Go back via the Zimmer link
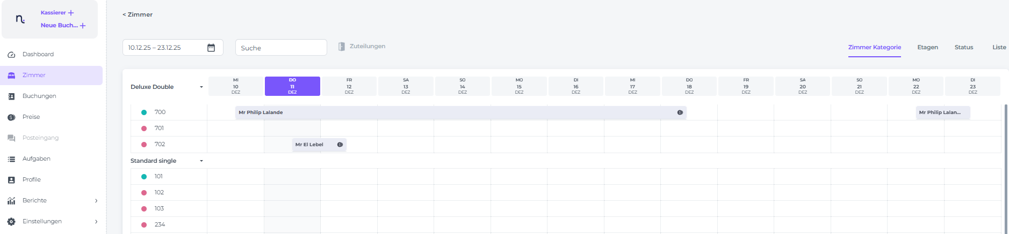The height and width of the screenshot is (234, 1009). [138, 14]
